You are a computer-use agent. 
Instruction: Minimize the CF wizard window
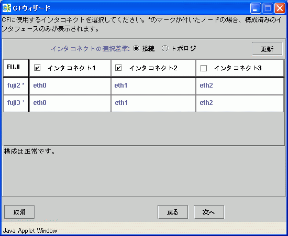(256, 8)
